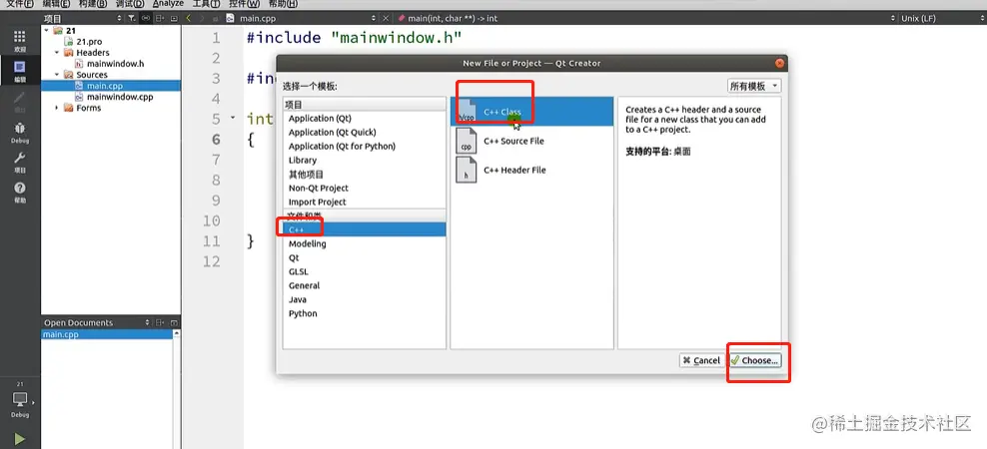Open the 工具(T) menu
This screenshot has height=449, width=987.
(x=206, y=4)
